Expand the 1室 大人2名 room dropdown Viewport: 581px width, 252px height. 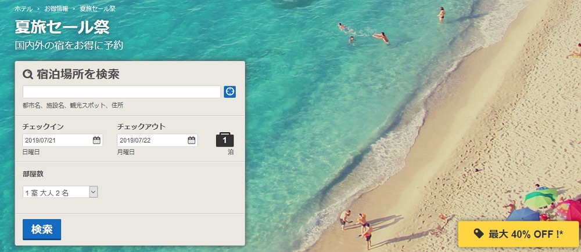(x=60, y=192)
